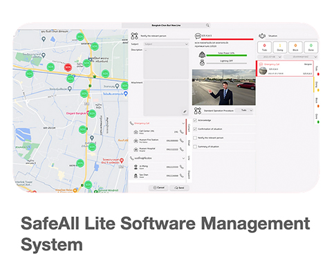Click the roadside camera image
The image size is (334, 278).
click(224, 87)
